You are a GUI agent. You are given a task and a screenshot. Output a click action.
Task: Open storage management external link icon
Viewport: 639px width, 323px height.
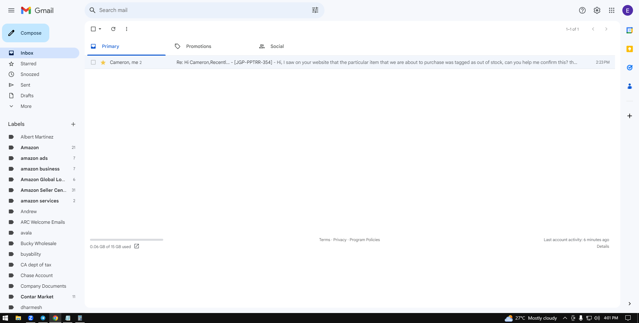click(137, 246)
